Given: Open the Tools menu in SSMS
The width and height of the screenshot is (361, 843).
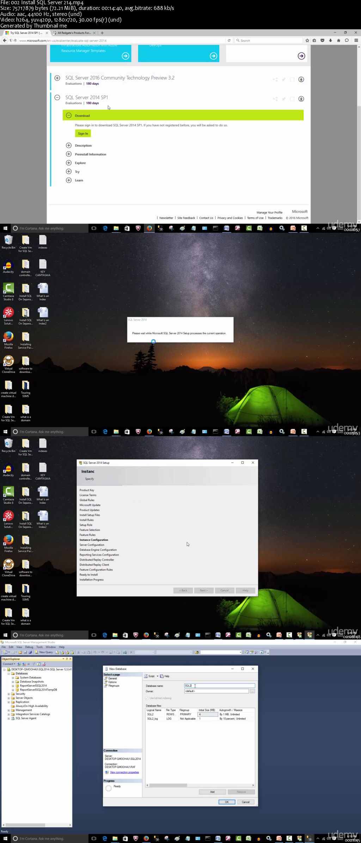Looking at the screenshot, I should 39,647.
